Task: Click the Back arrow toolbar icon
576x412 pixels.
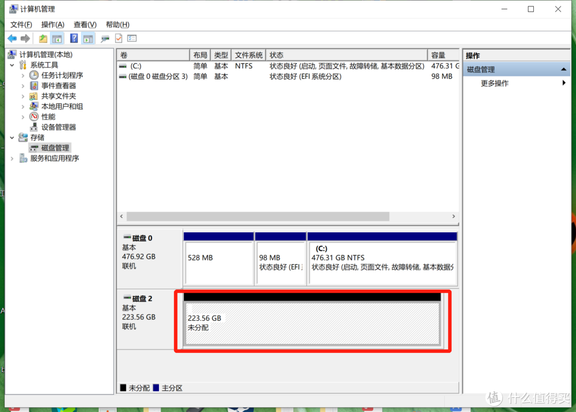Action: point(12,38)
